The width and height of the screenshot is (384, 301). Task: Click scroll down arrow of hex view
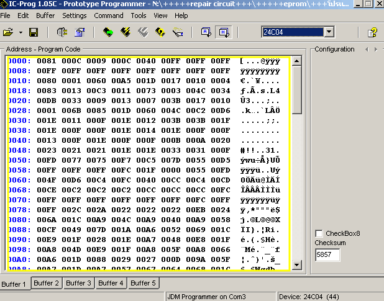coord(297,264)
